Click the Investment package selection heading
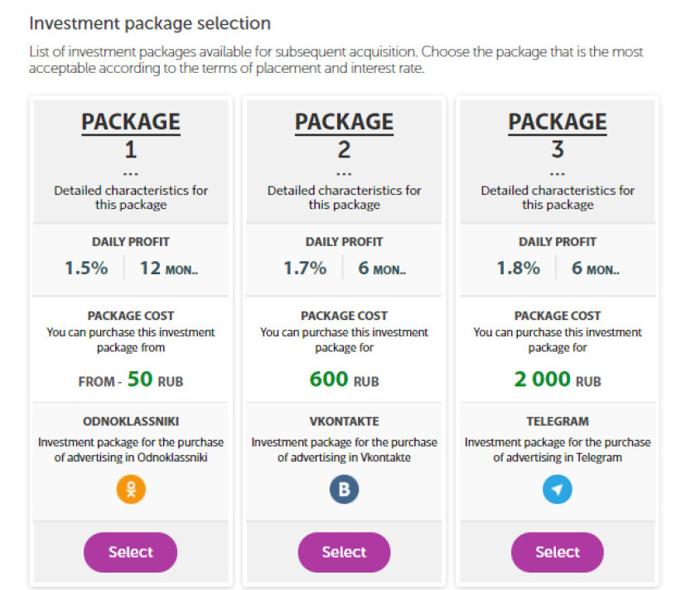Screen dimensions: 681x590 [150, 23]
